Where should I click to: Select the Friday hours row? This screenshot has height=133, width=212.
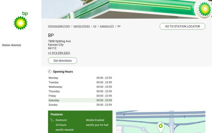click(x=80, y=96)
